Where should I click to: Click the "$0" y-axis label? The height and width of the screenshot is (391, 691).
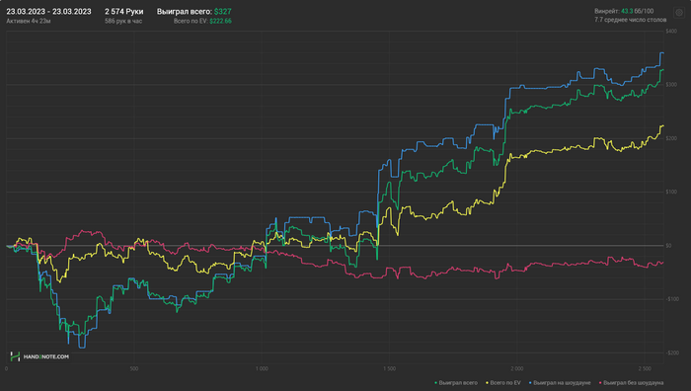[x=668, y=246]
